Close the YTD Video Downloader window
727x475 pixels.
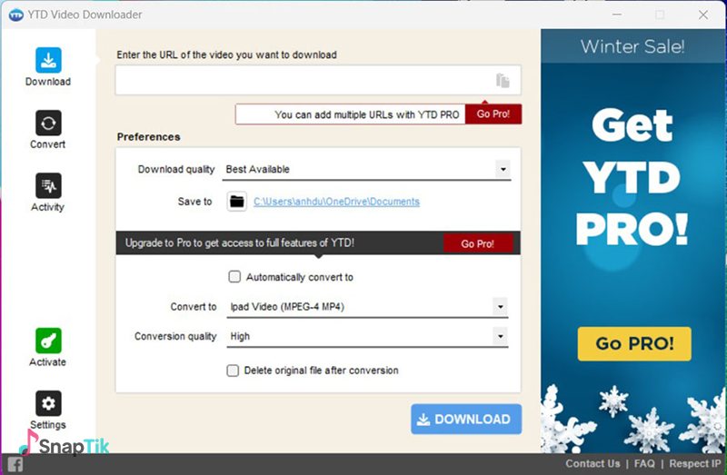[x=703, y=15]
